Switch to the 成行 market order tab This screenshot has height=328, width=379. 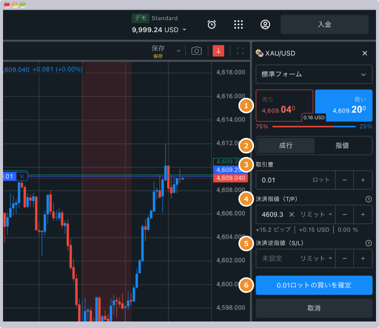(x=286, y=145)
